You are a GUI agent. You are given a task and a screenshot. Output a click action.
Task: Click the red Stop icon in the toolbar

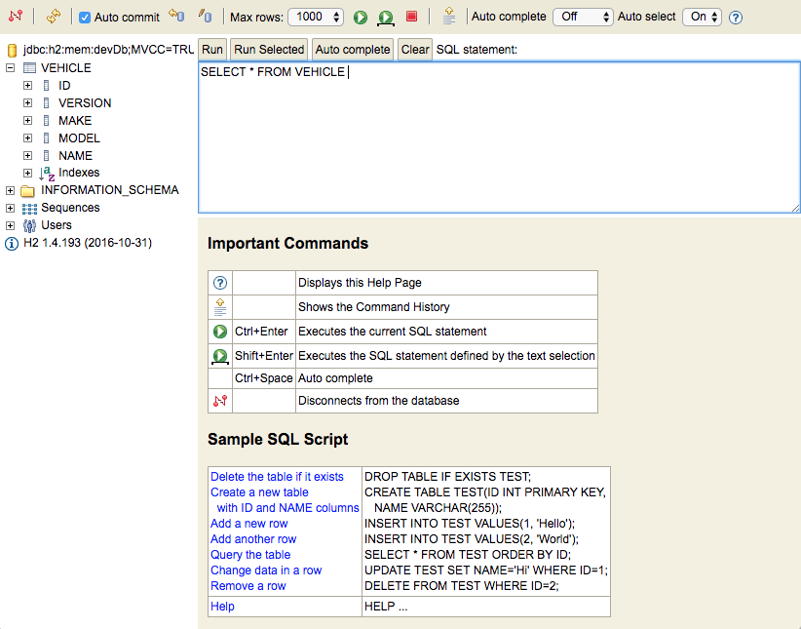411,17
